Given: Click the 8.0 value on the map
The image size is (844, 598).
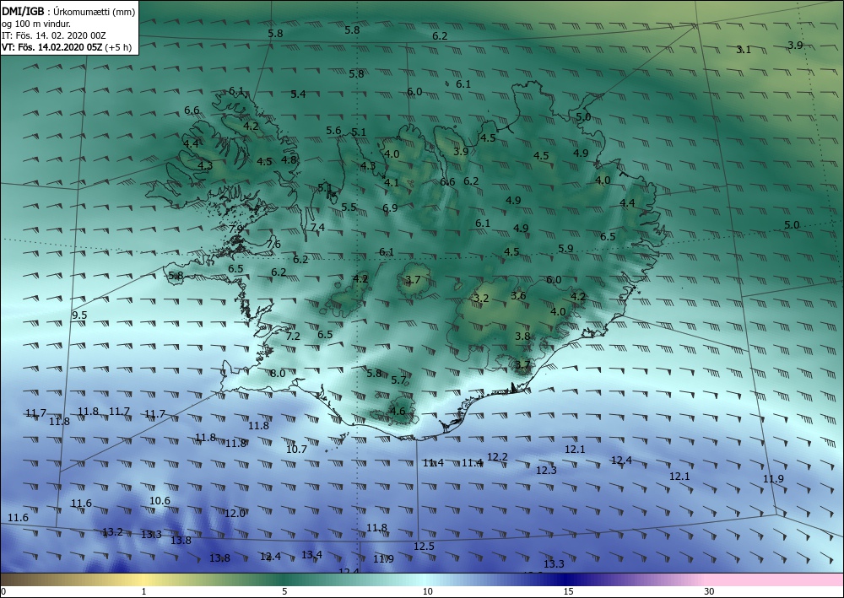Looking at the screenshot, I should coord(278,373).
